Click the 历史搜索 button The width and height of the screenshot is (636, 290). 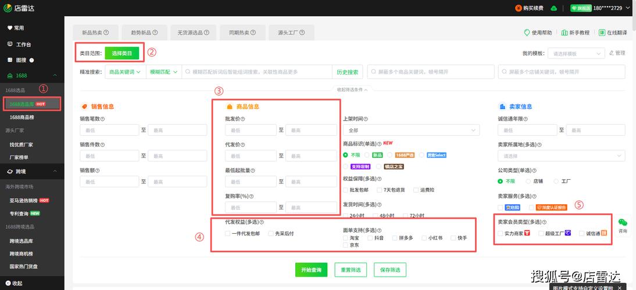[348, 72]
